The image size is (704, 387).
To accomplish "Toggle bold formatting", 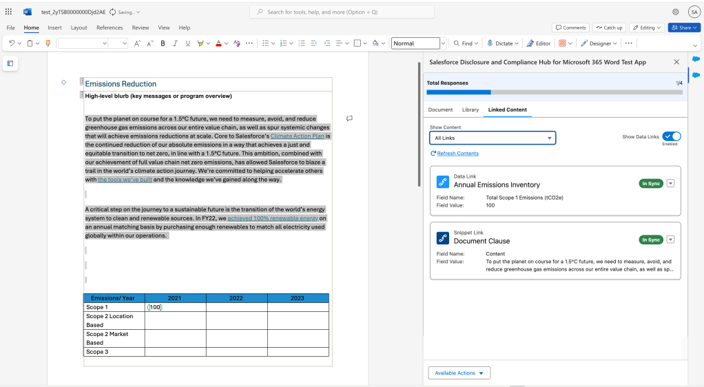I will [x=163, y=43].
